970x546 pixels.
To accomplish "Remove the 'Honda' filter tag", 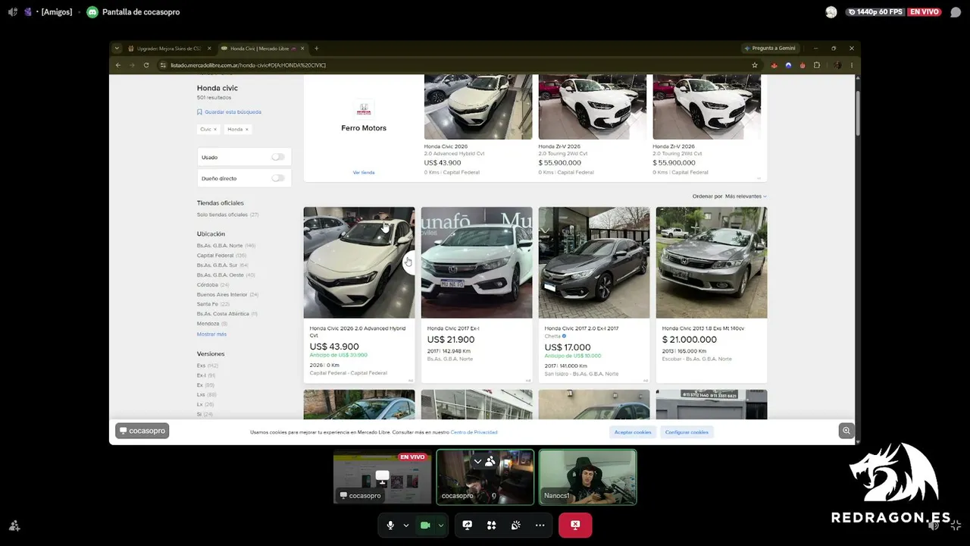I will pyautogui.click(x=246, y=130).
